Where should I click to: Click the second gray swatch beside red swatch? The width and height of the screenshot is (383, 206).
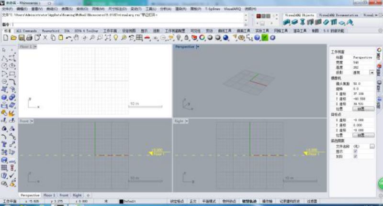[268, 16]
